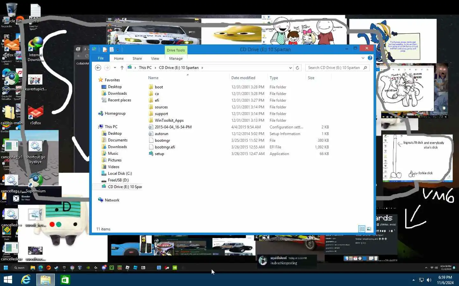Click the New folder icon in Explorer's quick access toolbar
Screen dimensions: 459x286
coord(112,49)
